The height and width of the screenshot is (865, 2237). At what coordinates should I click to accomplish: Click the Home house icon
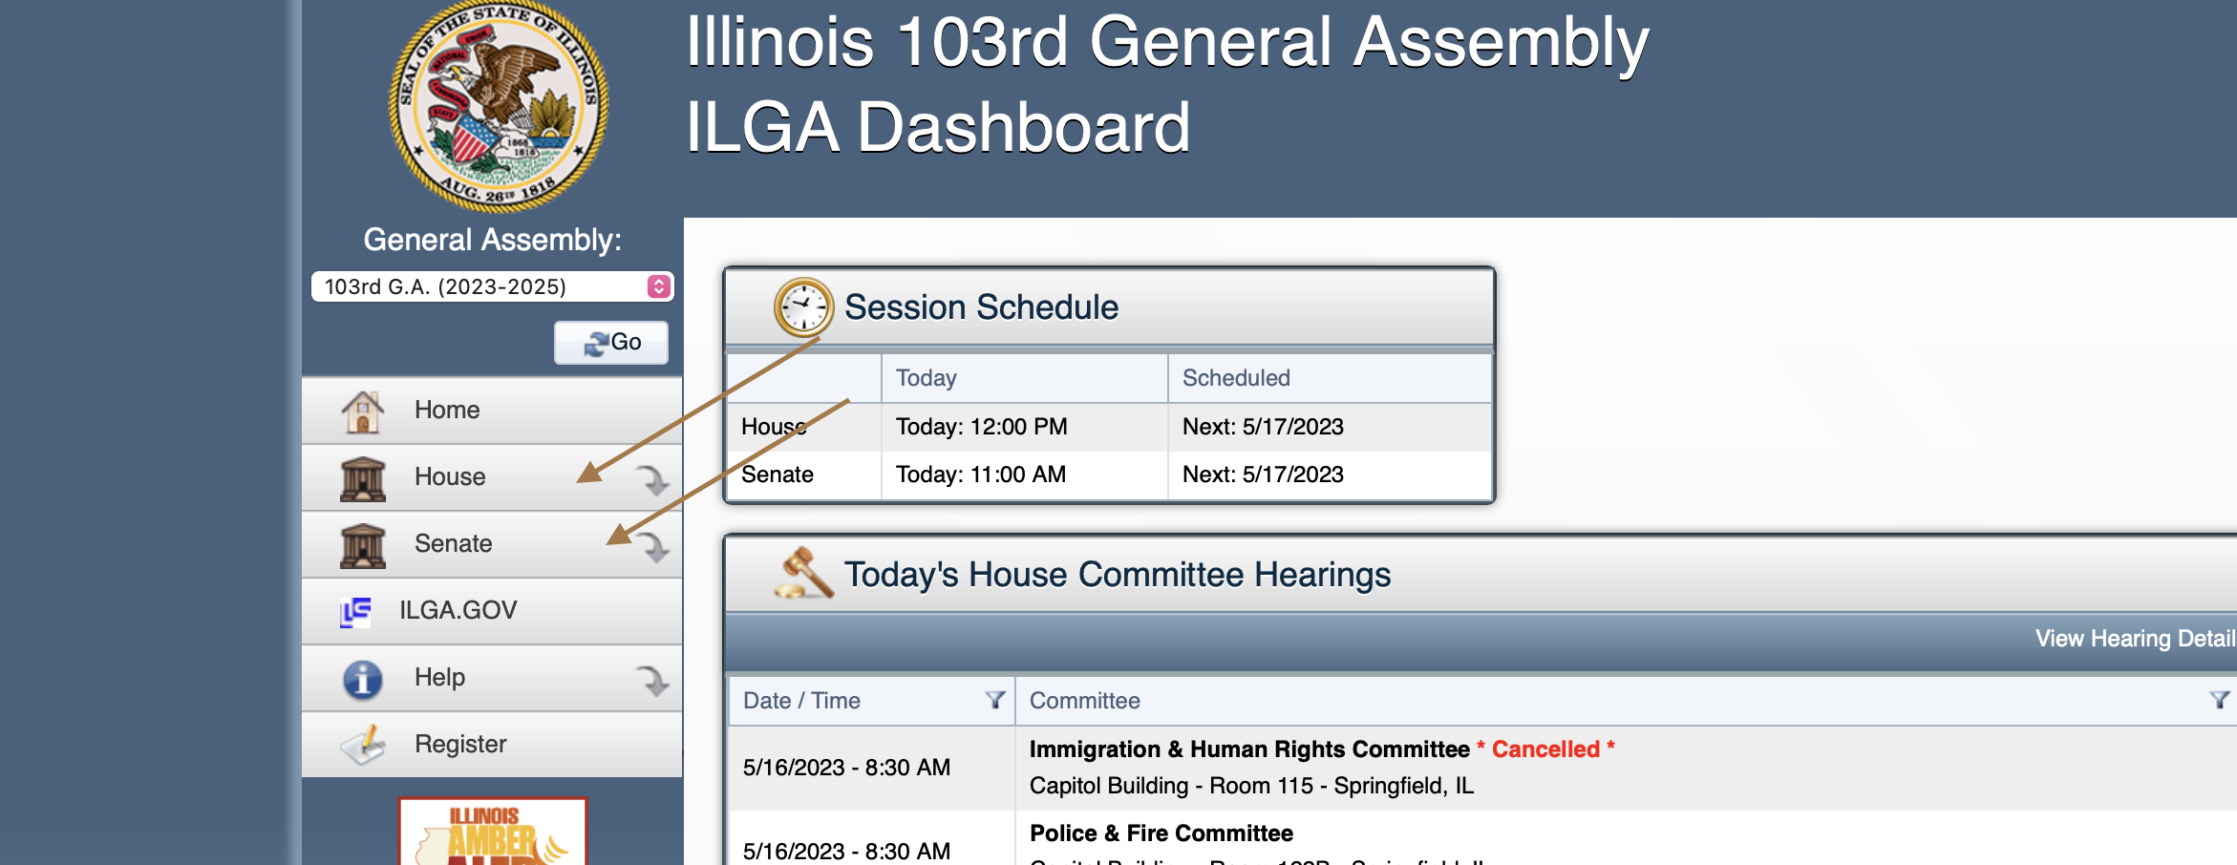[362, 411]
